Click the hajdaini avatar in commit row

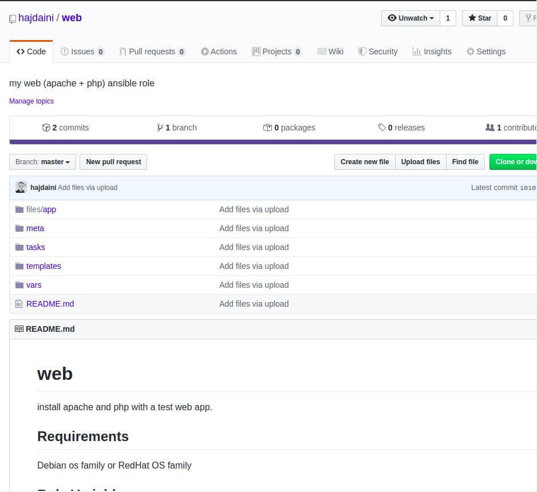[21, 187]
